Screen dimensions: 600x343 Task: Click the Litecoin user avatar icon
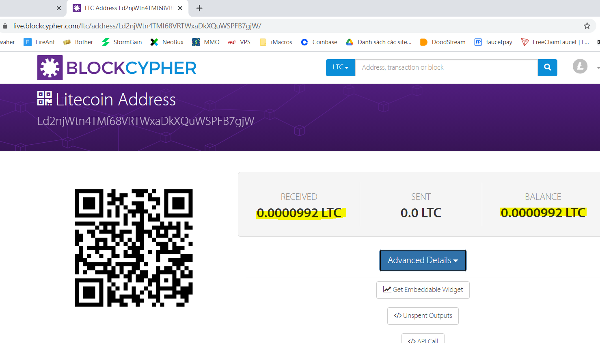pyautogui.click(x=580, y=66)
